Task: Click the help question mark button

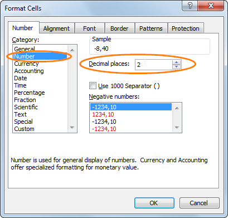Action: tap(190, 6)
